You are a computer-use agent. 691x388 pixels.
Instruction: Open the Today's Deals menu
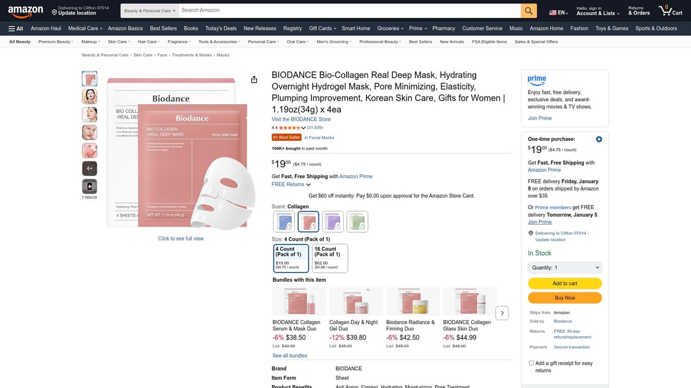[x=220, y=28]
